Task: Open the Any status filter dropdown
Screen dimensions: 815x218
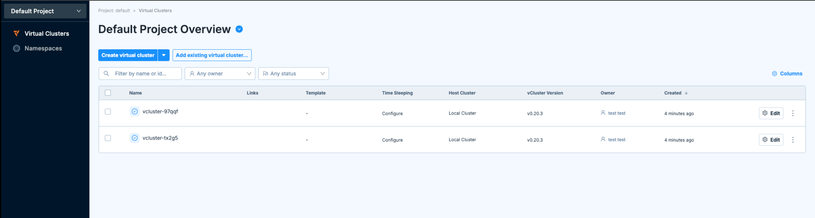Action: tap(293, 74)
